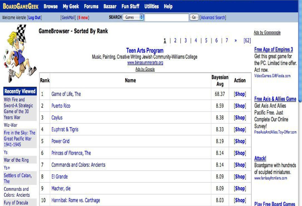This screenshot has height=206, width=302.
Task: Click the 6 new messages link
Action: [83, 17]
